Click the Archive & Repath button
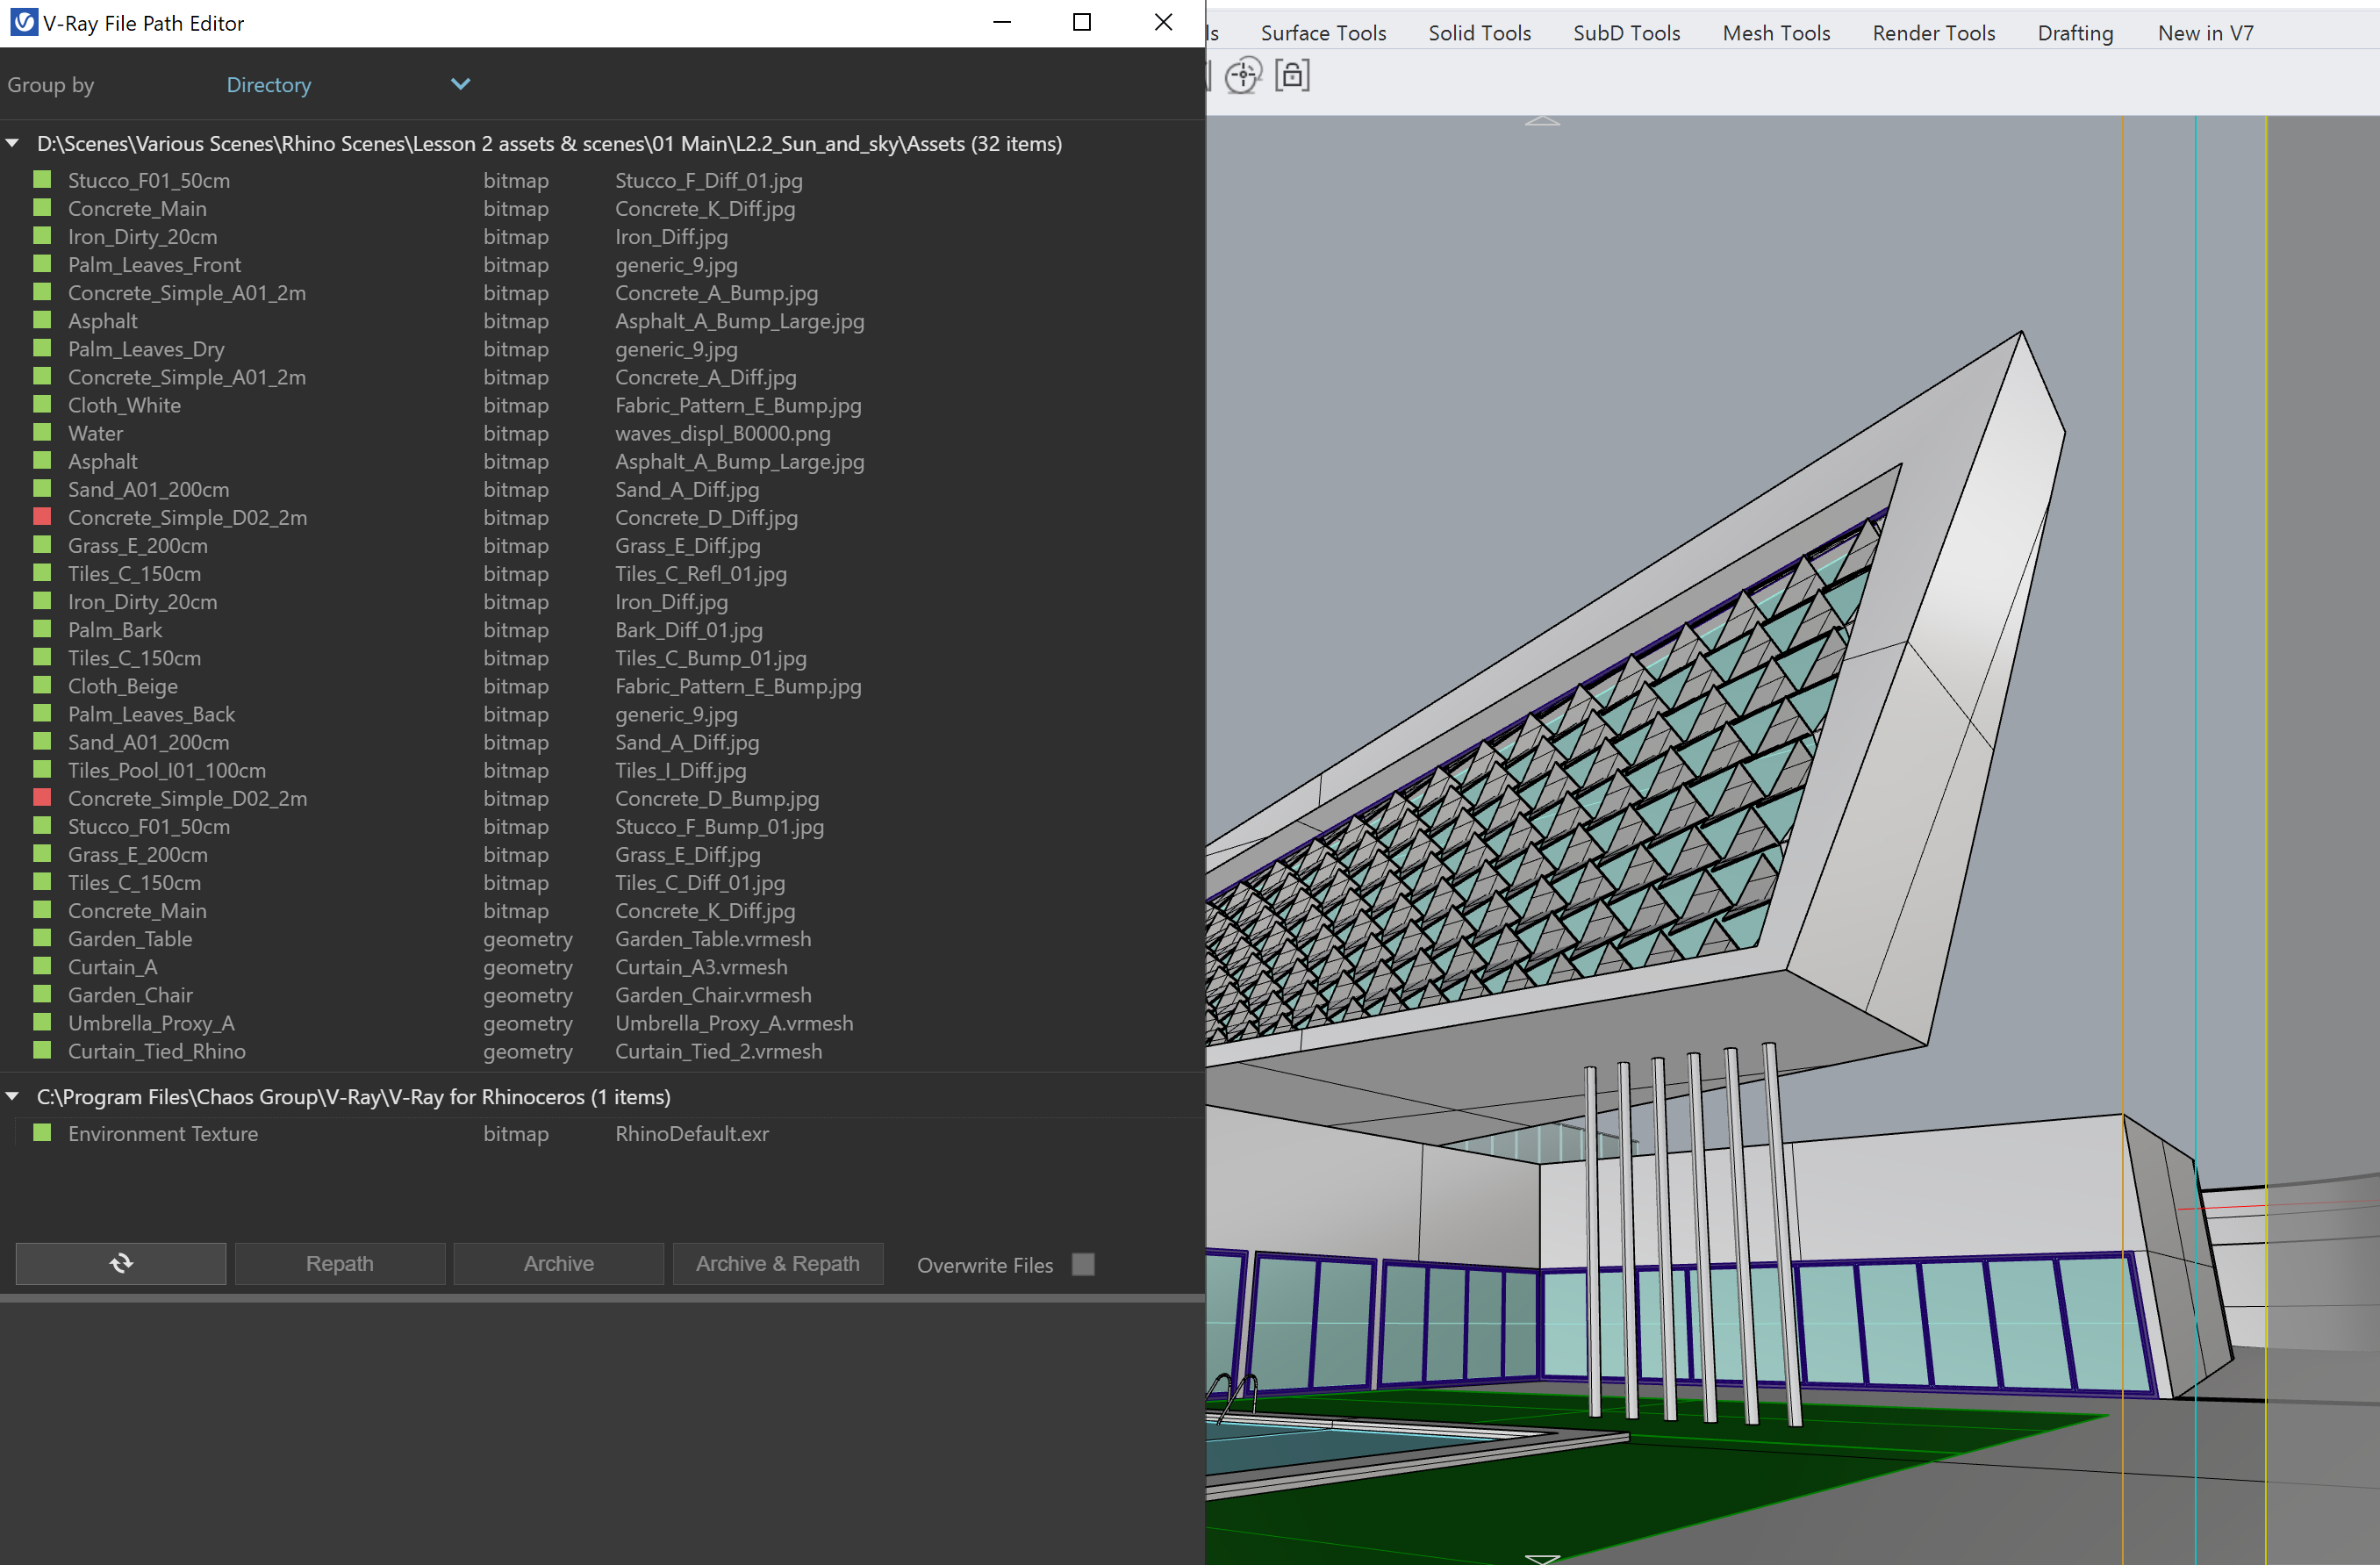The image size is (2380, 1565). click(778, 1263)
